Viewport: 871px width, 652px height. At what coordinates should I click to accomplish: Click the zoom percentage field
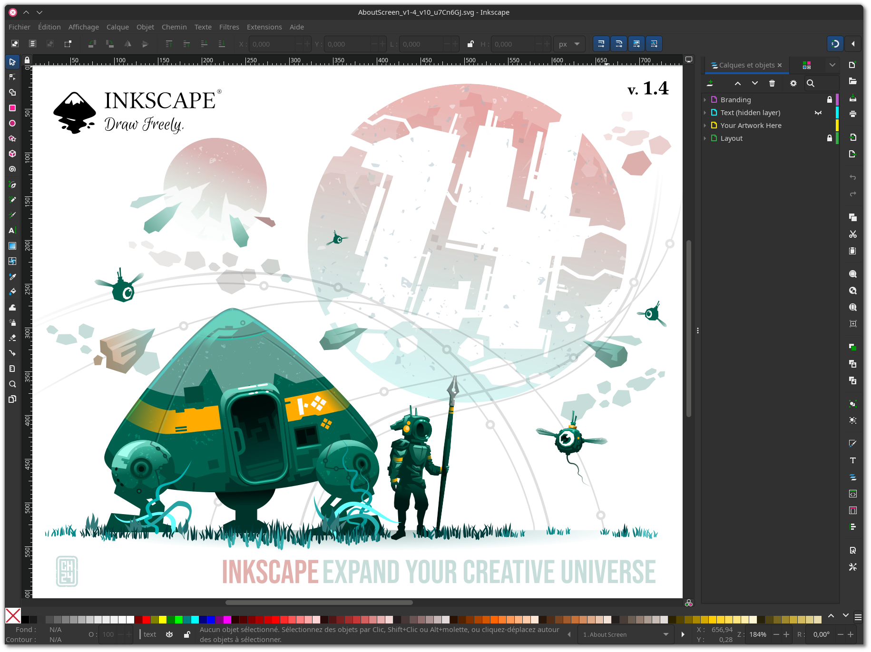point(758,634)
